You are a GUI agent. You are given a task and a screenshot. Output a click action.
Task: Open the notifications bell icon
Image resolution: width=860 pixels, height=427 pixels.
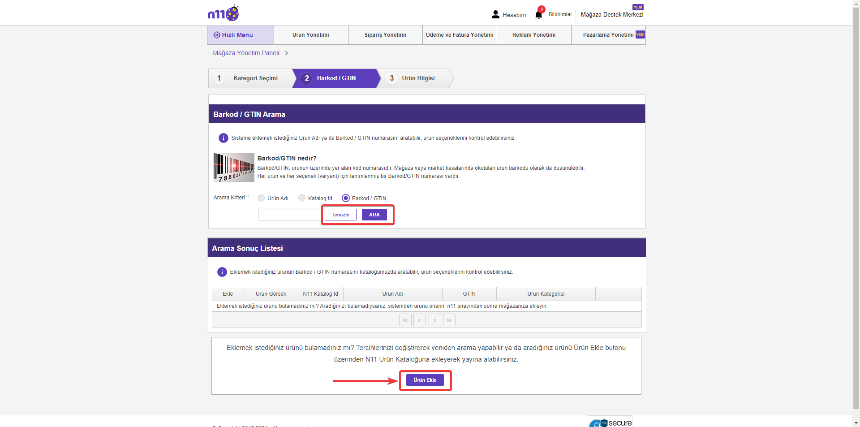(539, 14)
